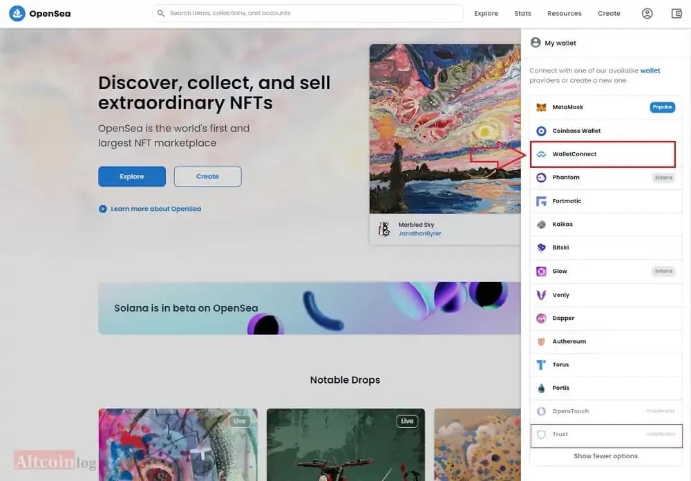The image size is (691, 481).
Task: Select the MetaMask label text
Action: pos(567,107)
